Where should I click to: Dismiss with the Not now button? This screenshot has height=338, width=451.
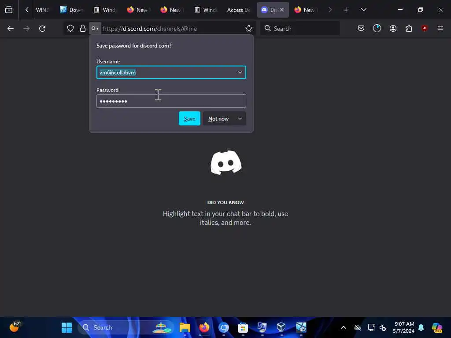click(218, 119)
